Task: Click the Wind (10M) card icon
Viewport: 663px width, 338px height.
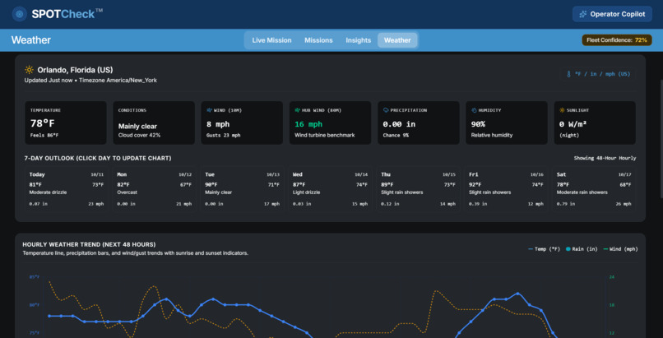Action: click(x=209, y=110)
